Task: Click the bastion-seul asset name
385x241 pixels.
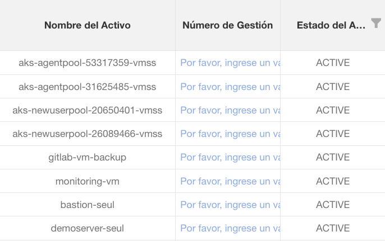Action: pos(87,205)
